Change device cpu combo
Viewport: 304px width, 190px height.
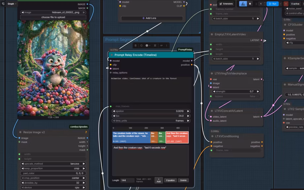click(53, 187)
